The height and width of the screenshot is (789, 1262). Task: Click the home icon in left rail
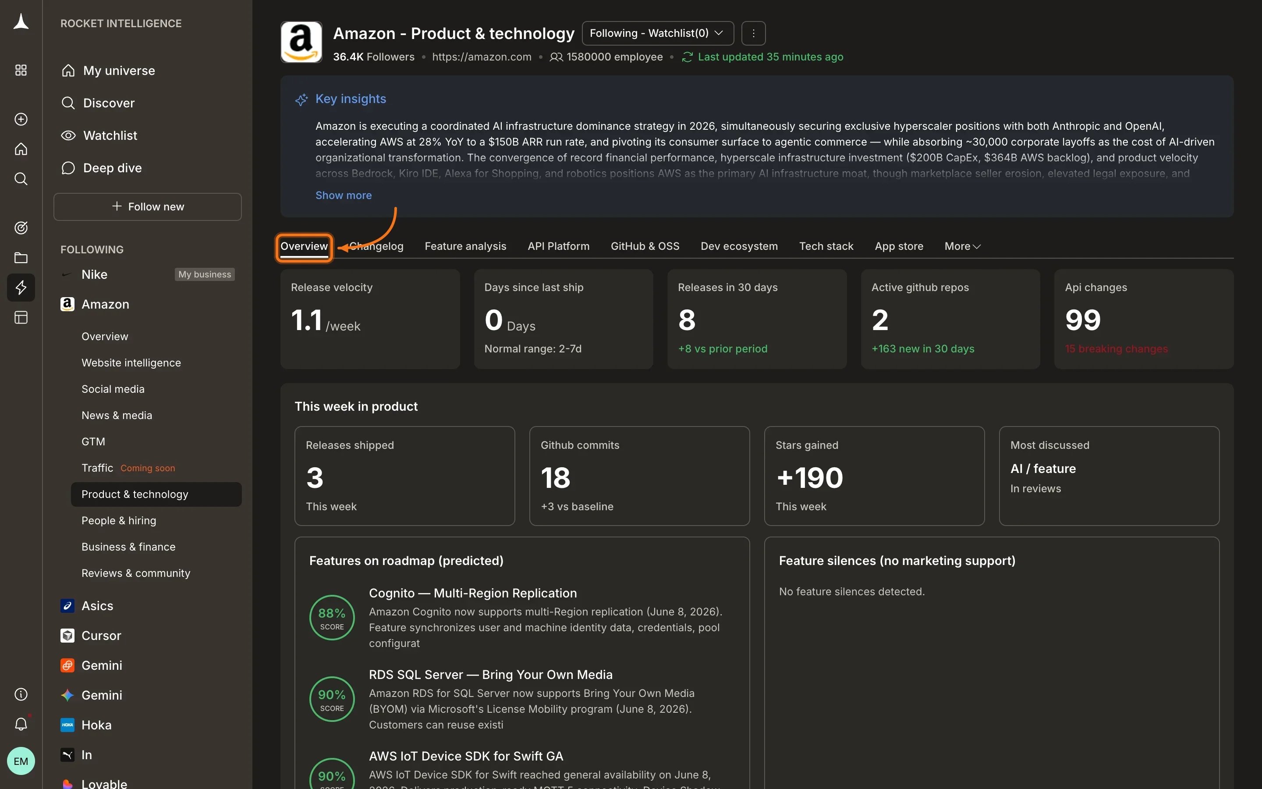click(x=21, y=149)
